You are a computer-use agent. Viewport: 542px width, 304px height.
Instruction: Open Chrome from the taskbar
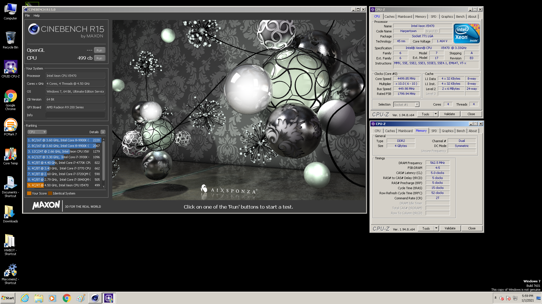(67, 298)
